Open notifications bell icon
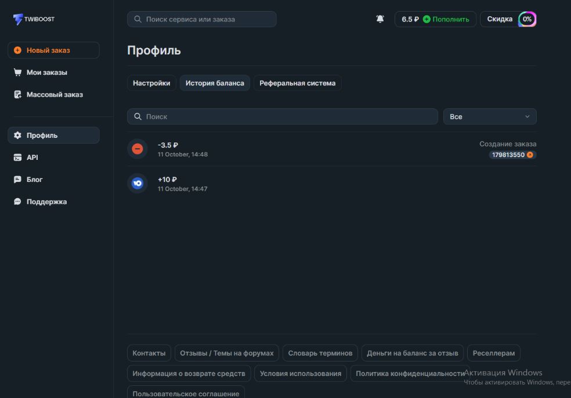571x398 pixels. click(380, 19)
